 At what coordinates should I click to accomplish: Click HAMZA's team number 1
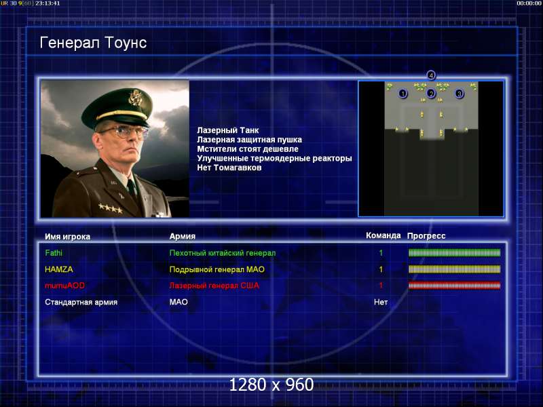point(381,269)
